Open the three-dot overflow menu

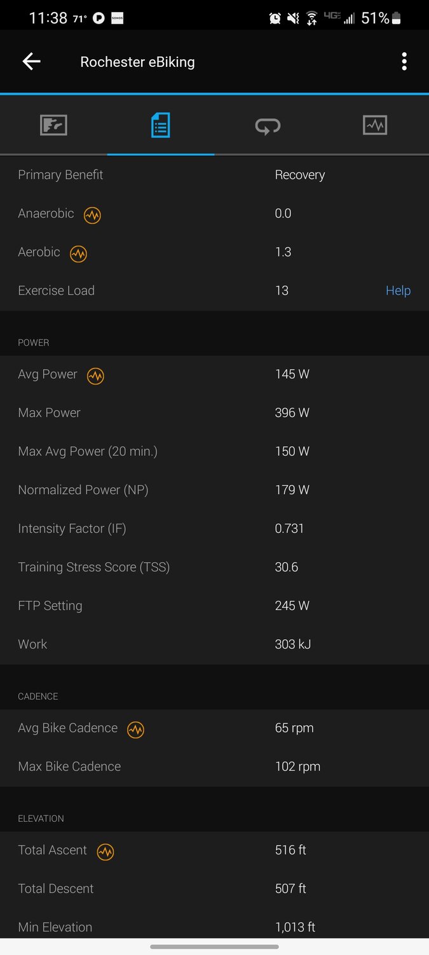404,62
